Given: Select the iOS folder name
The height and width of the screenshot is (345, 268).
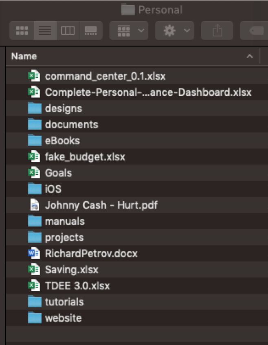Looking at the screenshot, I should [x=53, y=189].
